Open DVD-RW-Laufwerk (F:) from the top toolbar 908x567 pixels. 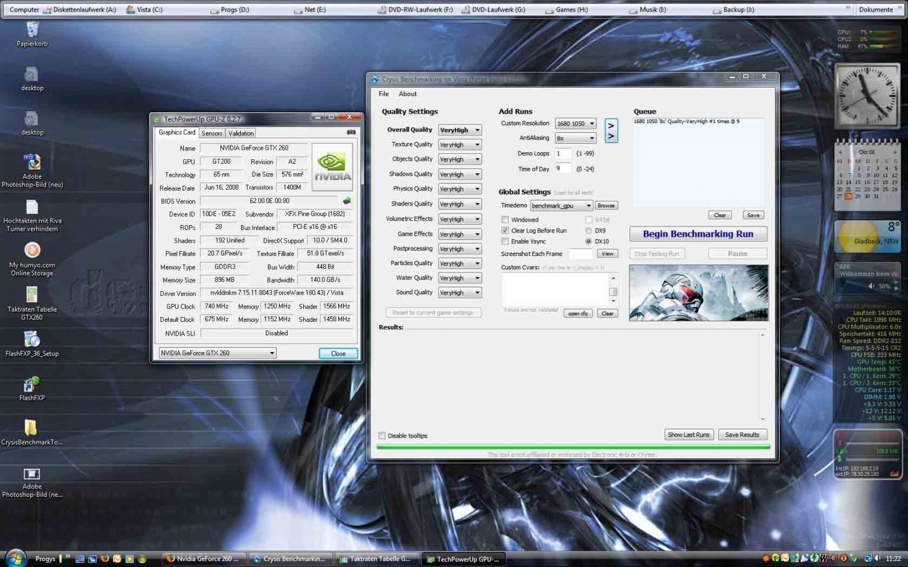(x=415, y=9)
